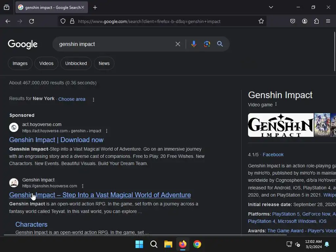Open Genshin Impact Download now ad

[x=56, y=140]
